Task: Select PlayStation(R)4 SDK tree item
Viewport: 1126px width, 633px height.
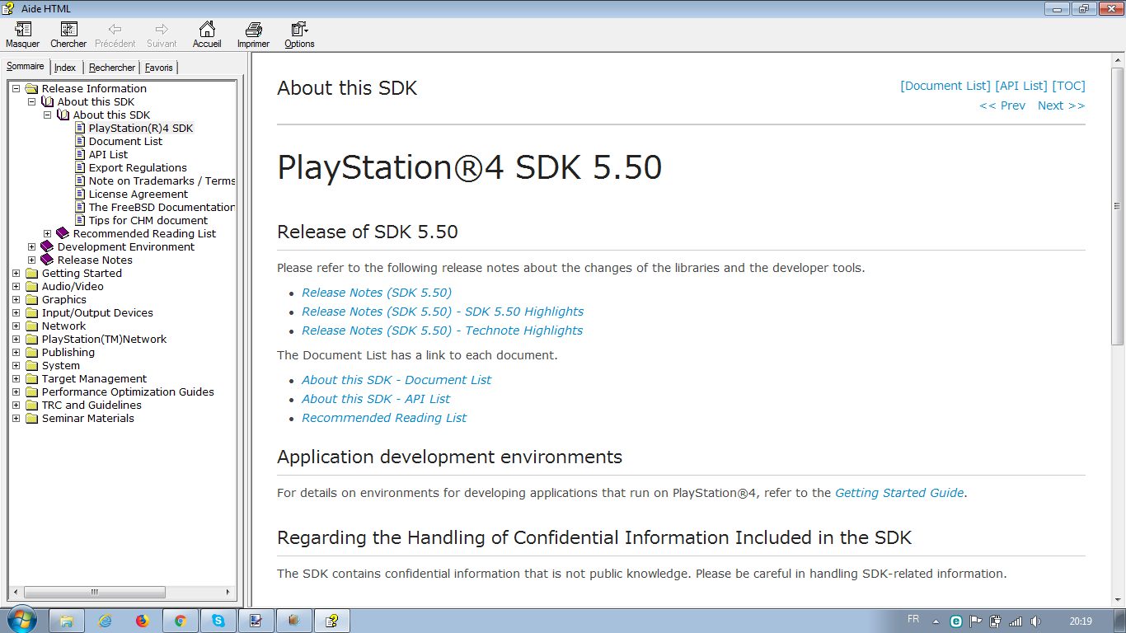Action: 141,128
